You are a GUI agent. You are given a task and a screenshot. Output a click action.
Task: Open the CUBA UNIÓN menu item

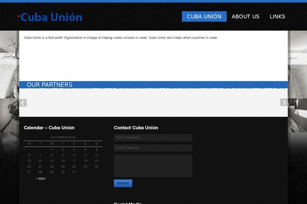click(x=204, y=16)
